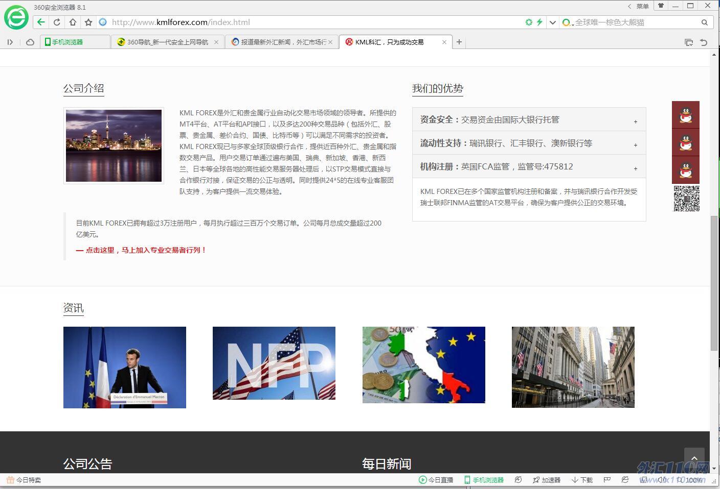
Task: Switch to the 360导航 tab
Action: [x=167, y=42]
